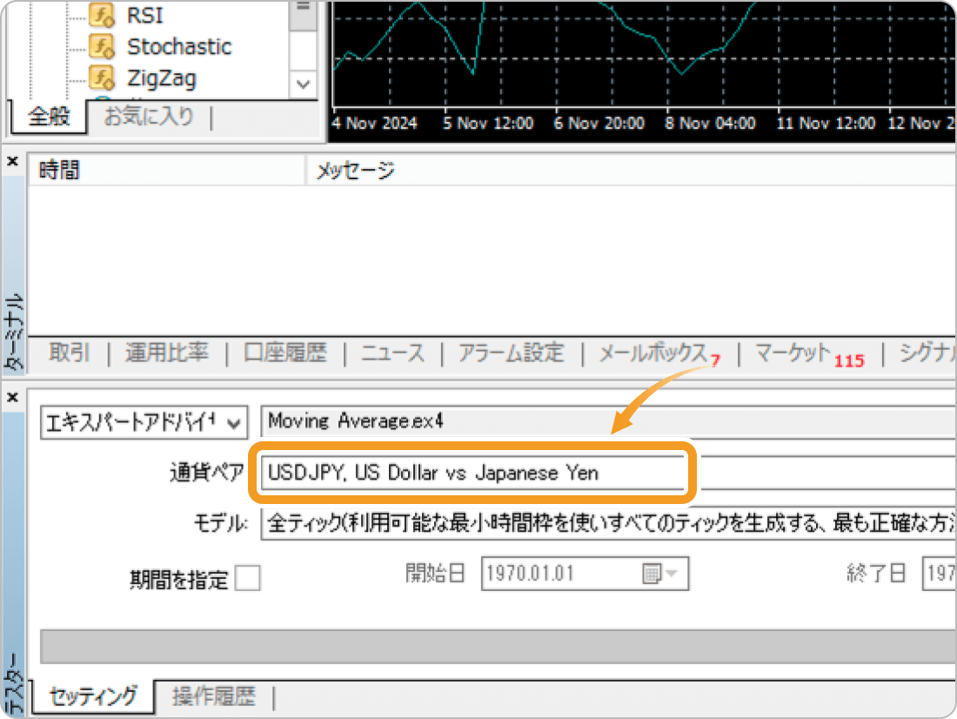This screenshot has height=719, width=957.
Task: Click the '11 Nov 12:00' chart time label
Action: 826,124
